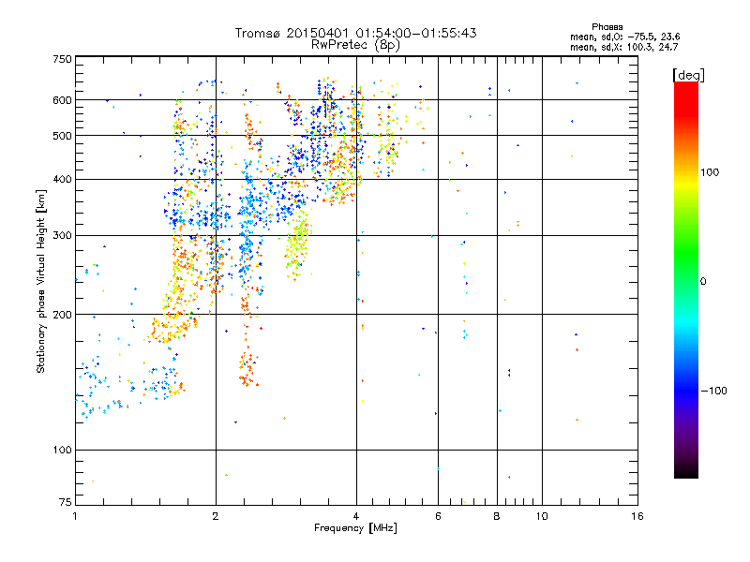Click the 'mean, sd,X: 100.3, 24.7' line
Screen dimensions: 750x562
623,47
